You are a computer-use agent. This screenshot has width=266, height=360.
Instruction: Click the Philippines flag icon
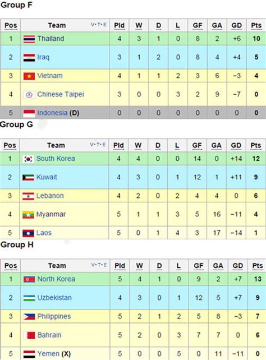tap(29, 317)
